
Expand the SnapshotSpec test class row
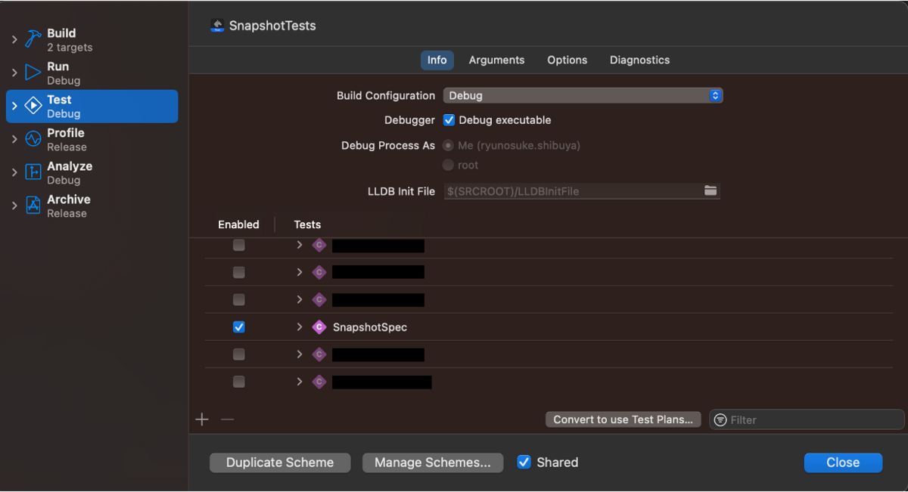coord(300,327)
